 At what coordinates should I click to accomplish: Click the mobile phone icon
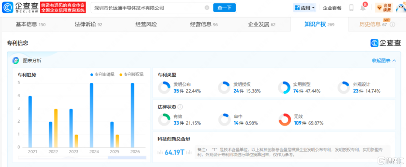[x=351, y=8]
